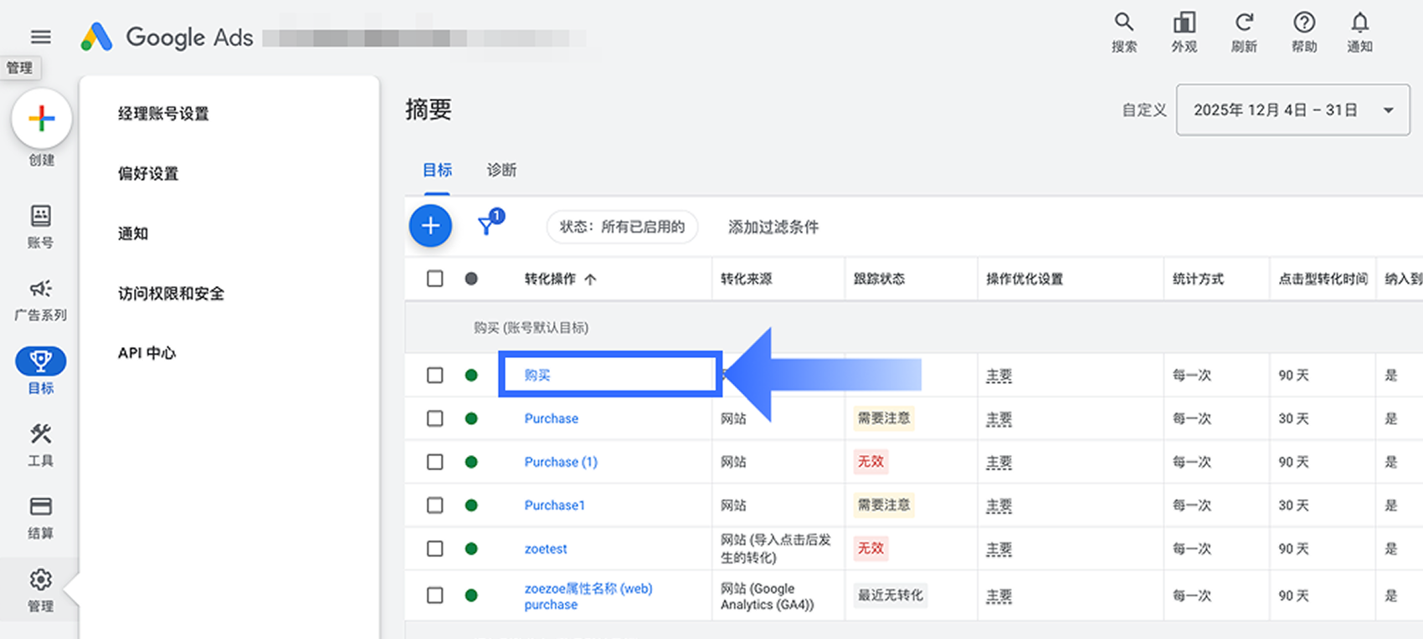Open 工具 tools in sidebar
The height and width of the screenshot is (639, 1423).
[x=40, y=443]
